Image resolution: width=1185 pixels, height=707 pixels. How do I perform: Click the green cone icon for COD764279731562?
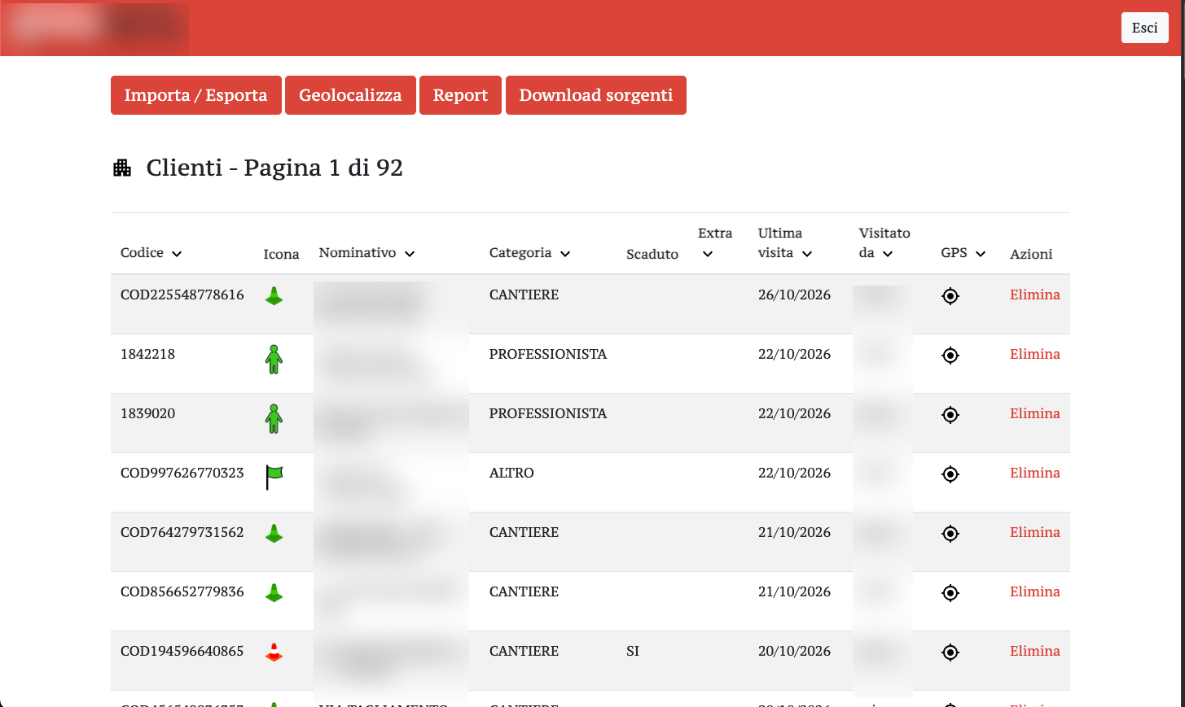[x=274, y=534]
